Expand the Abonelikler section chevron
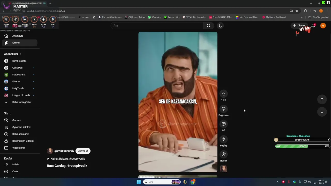The image size is (331, 186). tap(21, 54)
